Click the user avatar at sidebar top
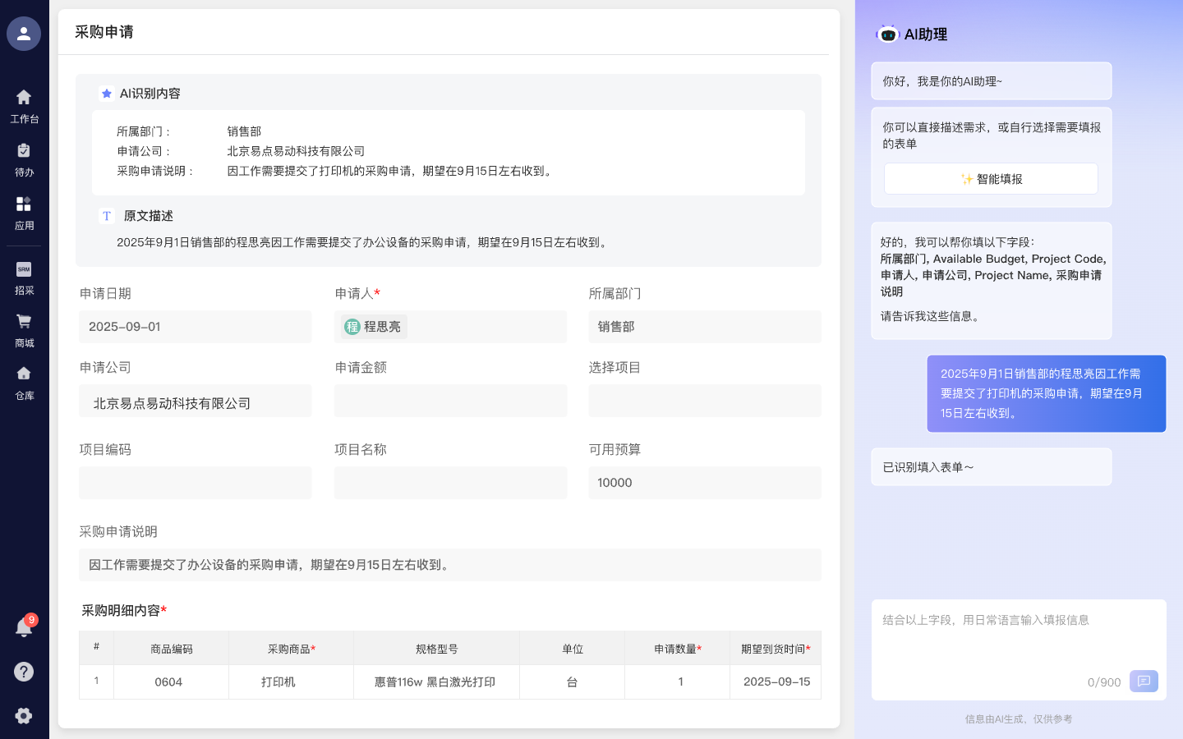The width and height of the screenshot is (1183, 739). pyautogui.click(x=23, y=34)
